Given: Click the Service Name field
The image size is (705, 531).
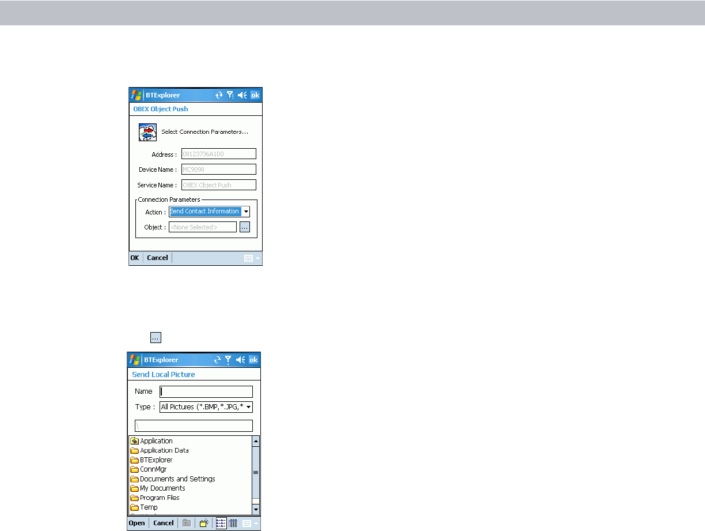Looking at the screenshot, I should tap(218, 185).
